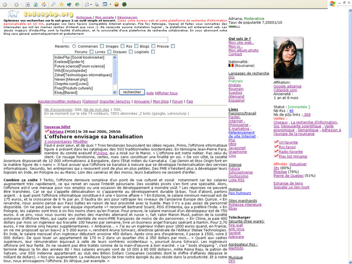352x264 pixels.
Task: Tick the checkbox after Images
Action: click(122, 46)
